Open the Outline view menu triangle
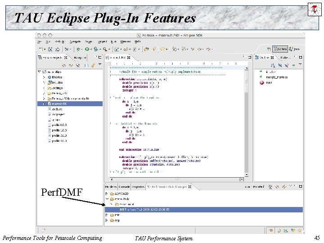 coord(300,64)
